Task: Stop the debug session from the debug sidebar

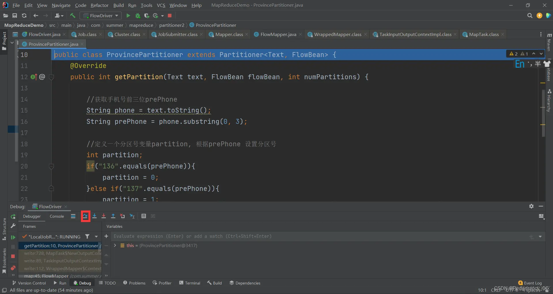Action: [x=13, y=256]
